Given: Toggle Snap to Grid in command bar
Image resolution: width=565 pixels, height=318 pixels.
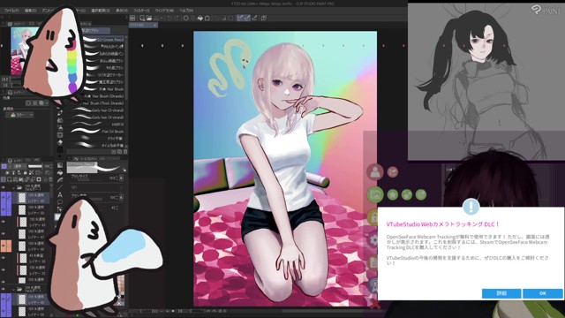Looking at the screenshot, I should pos(255,18).
